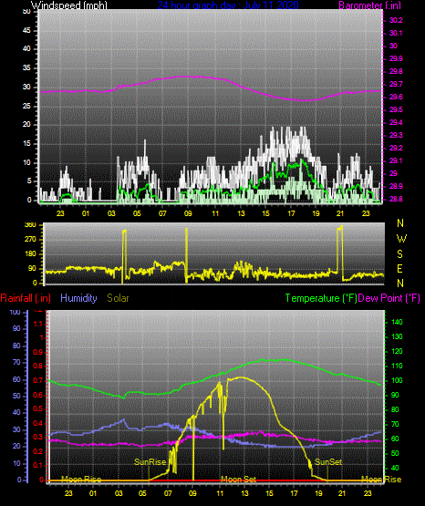Click the 90 humidity scale value

coord(16,328)
